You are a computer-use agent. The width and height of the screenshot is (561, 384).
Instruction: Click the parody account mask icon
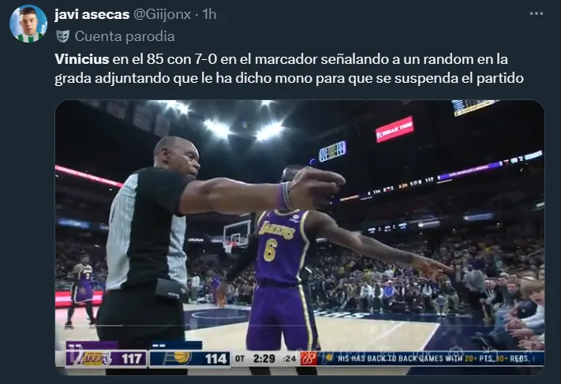click(x=62, y=36)
